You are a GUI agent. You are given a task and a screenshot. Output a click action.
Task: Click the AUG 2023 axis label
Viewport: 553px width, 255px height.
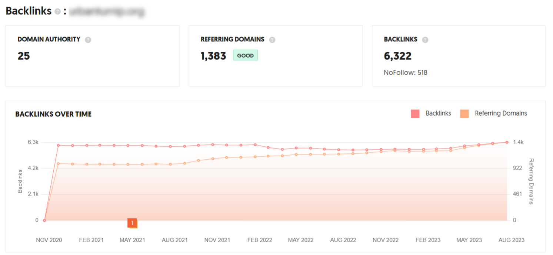(512, 240)
